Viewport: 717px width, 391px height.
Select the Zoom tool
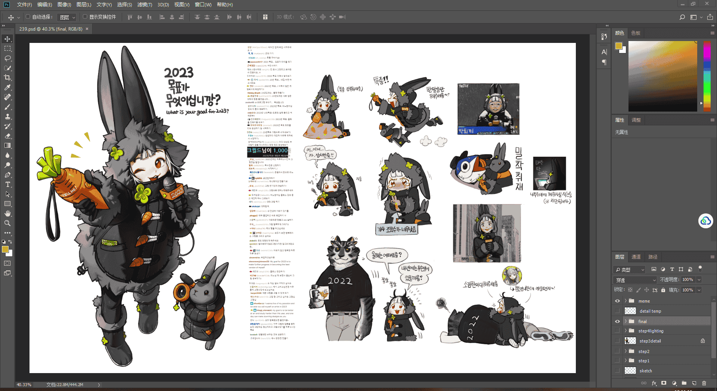point(7,223)
